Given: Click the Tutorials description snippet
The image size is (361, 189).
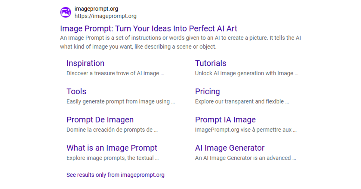Looking at the screenshot, I should [247, 73].
